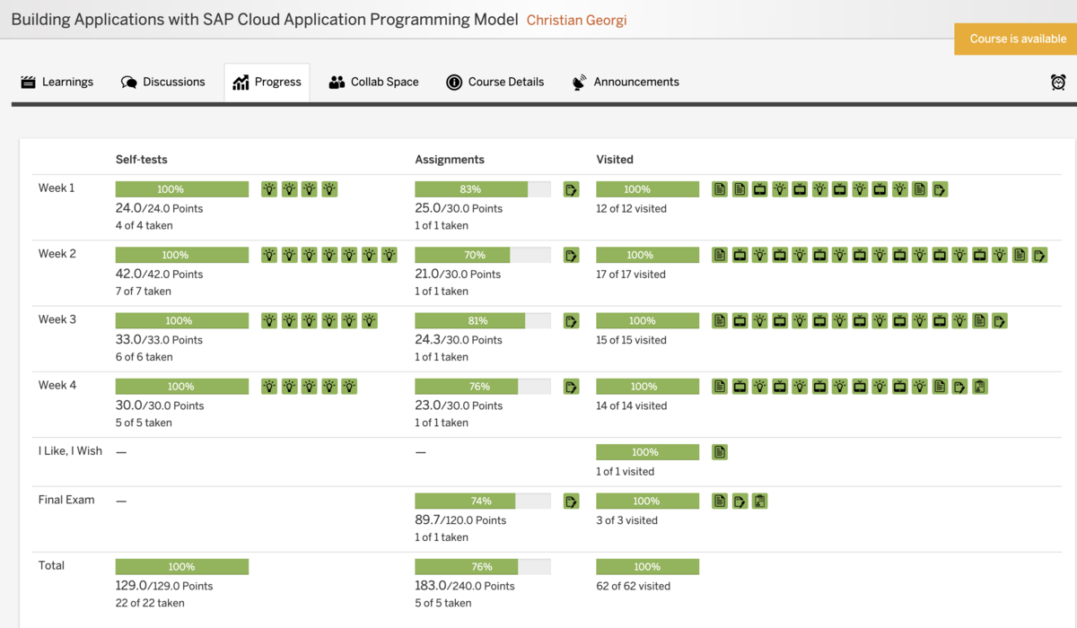Image resolution: width=1077 pixels, height=628 pixels.
Task: Click the course title heading
Action: click(265, 20)
